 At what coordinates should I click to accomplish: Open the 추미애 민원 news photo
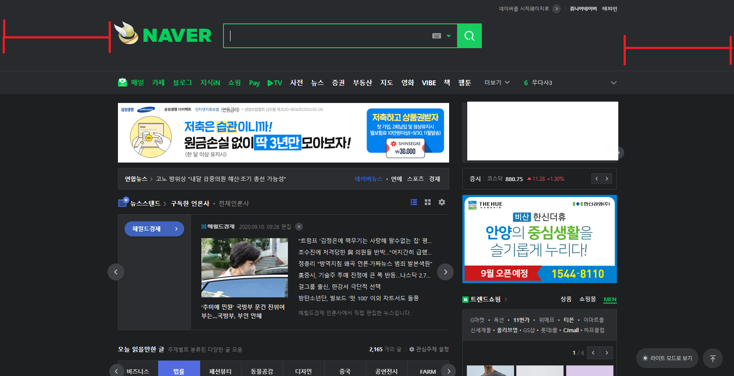[245, 268]
